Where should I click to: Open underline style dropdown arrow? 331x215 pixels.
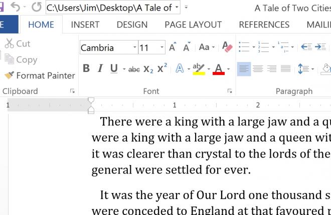click(x=124, y=69)
